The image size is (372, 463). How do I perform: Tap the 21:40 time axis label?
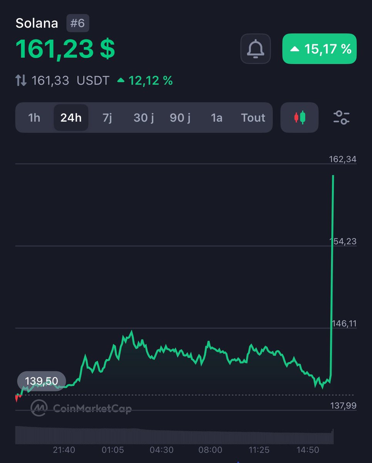pyautogui.click(x=64, y=450)
